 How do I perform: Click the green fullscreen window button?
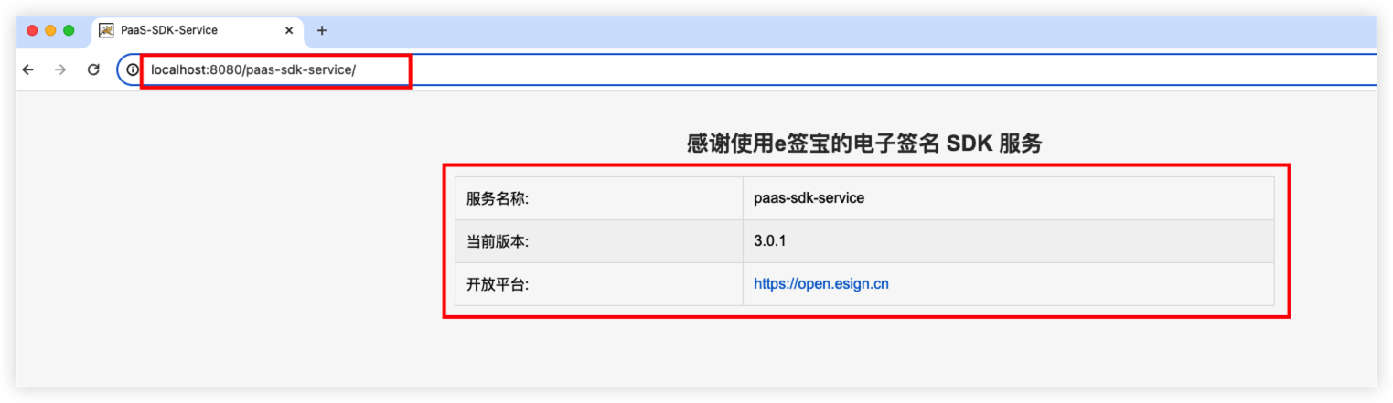tap(69, 30)
